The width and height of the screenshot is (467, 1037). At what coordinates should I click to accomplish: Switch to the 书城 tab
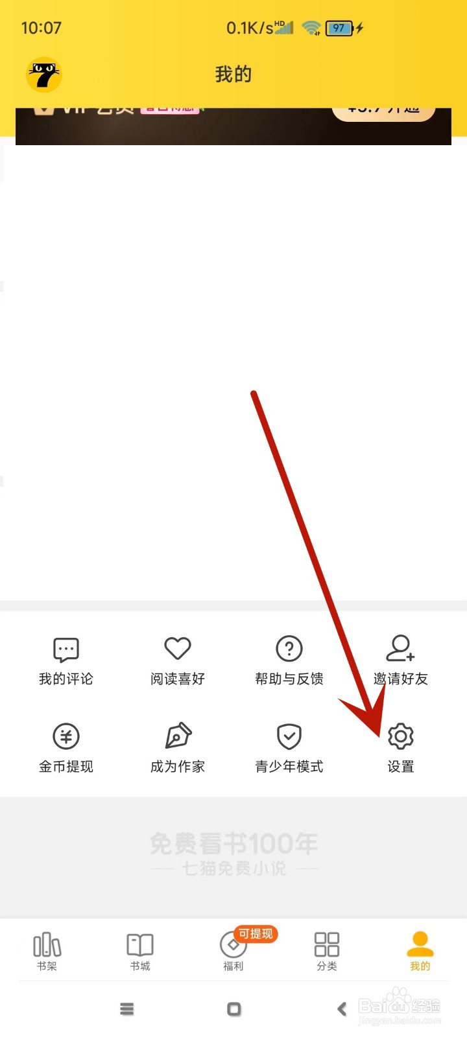140,951
